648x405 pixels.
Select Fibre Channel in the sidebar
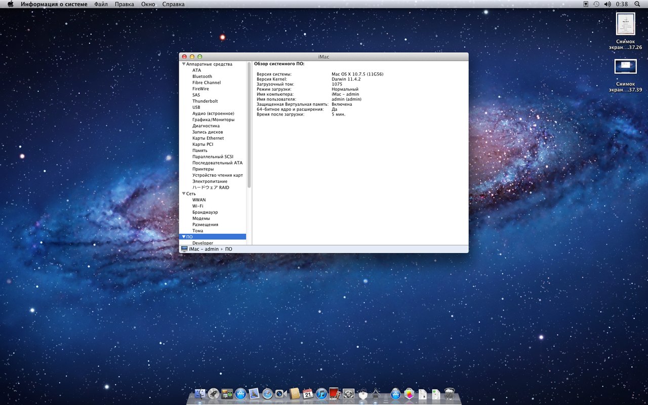coord(207,83)
